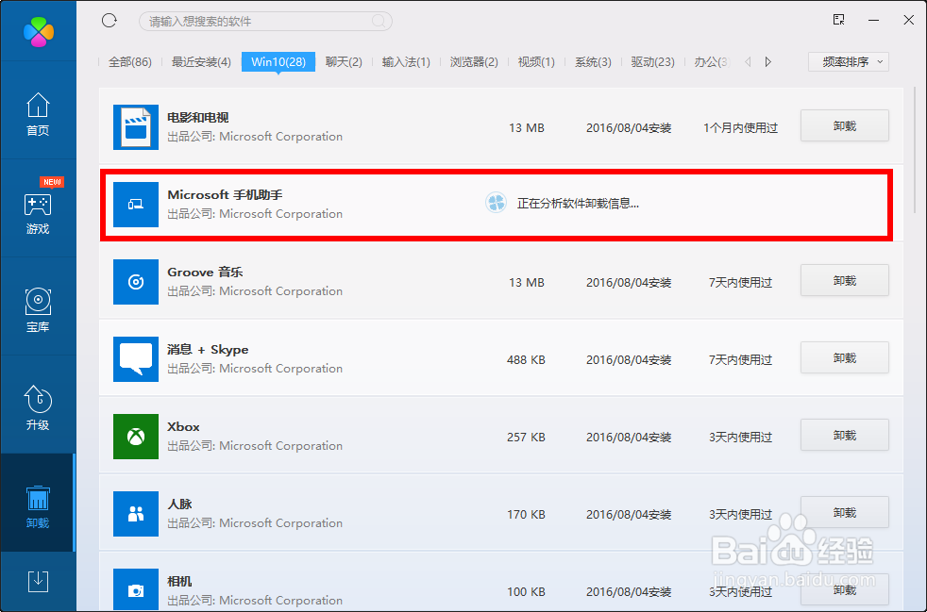The height and width of the screenshot is (612, 927).
Task: Show earlier category tabs with left arrow
Action: [x=748, y=61]
